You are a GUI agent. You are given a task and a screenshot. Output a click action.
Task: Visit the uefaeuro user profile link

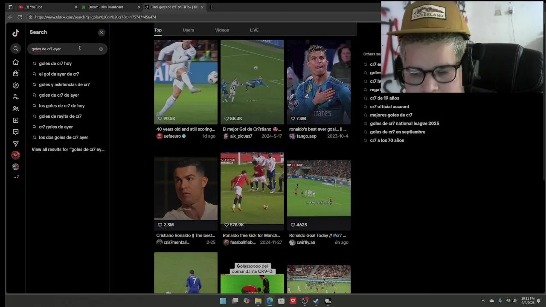[x=172, y=136]
